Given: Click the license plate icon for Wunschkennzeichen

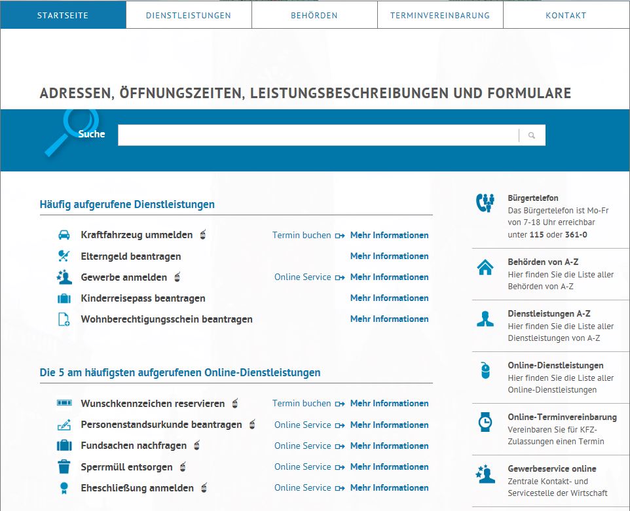Looking at the screenshot, I should tap(64, 404).
